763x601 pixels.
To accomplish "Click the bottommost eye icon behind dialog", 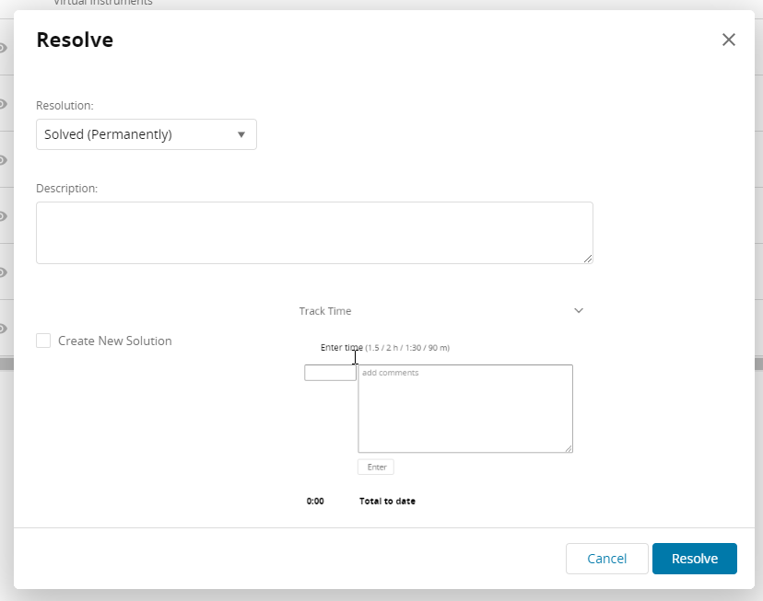I will (x=4, y=329).
